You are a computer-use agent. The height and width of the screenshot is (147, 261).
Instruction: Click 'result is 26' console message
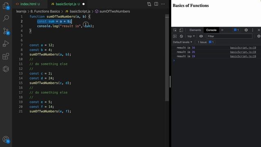pyautogui.click(x=186, y=52)
